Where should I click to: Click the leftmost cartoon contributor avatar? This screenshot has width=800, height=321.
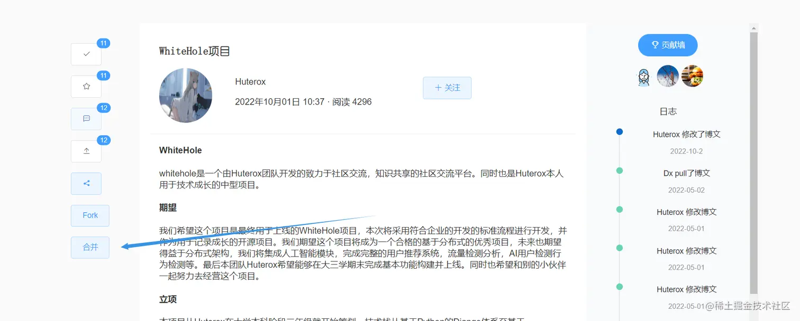coord(643,76)
